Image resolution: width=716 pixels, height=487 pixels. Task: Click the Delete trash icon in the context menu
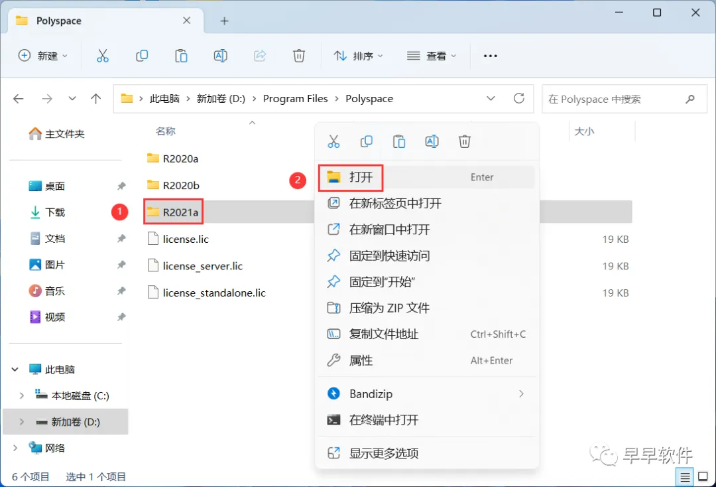coord(464,141)
